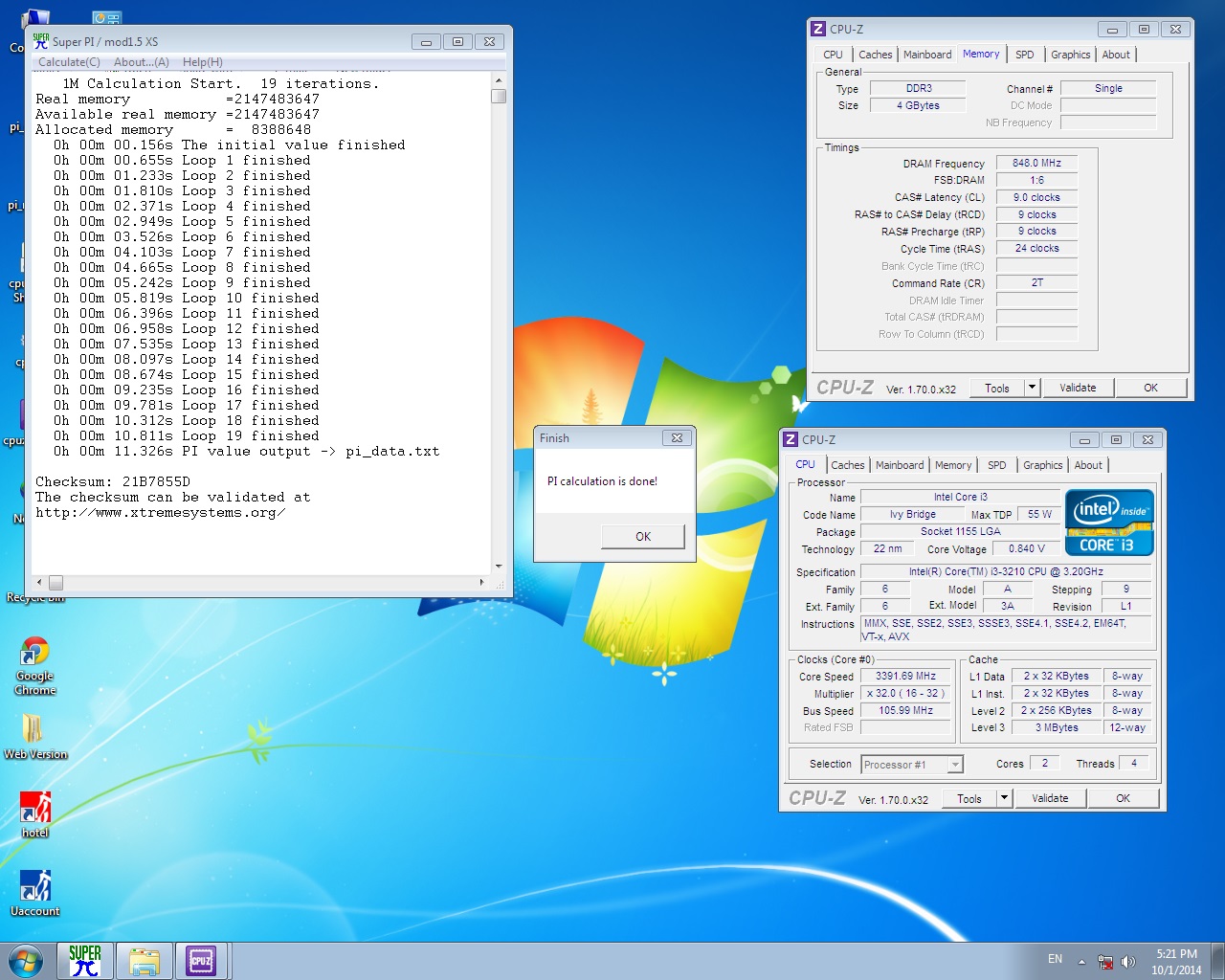This screenshot has height=980, width=1225.
Task: Open the About...(A) menu in Super PI
Action: pos(142,62)
